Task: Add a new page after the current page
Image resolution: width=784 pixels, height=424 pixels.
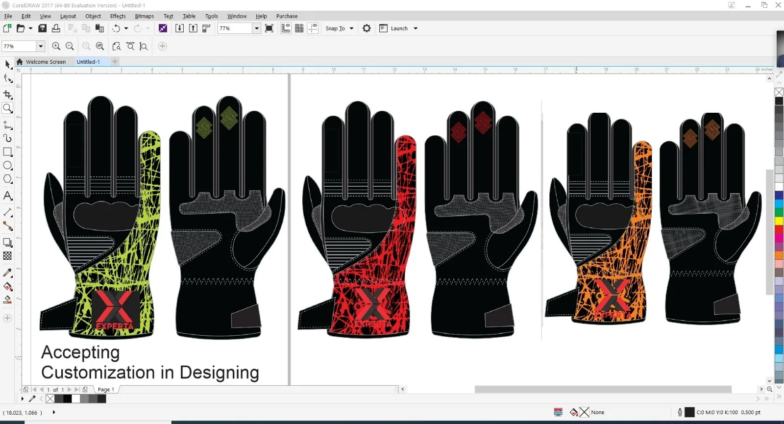Action: pyautogui.click(x=85, y=390)
